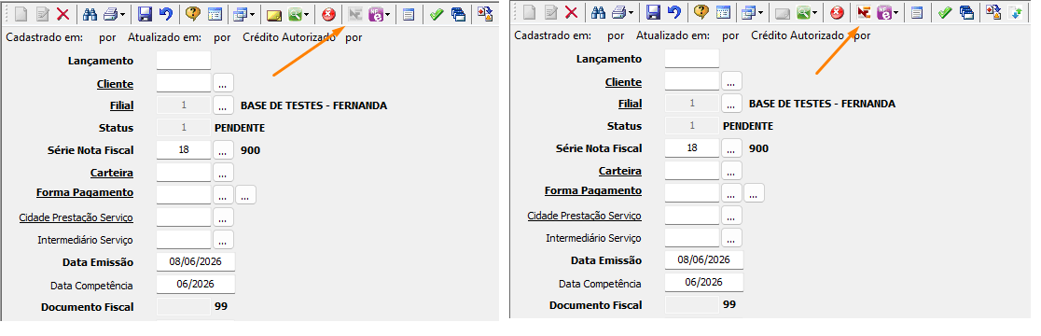
Task: Click green magnifier icon in left screenshot
Action: coord(296,14)
